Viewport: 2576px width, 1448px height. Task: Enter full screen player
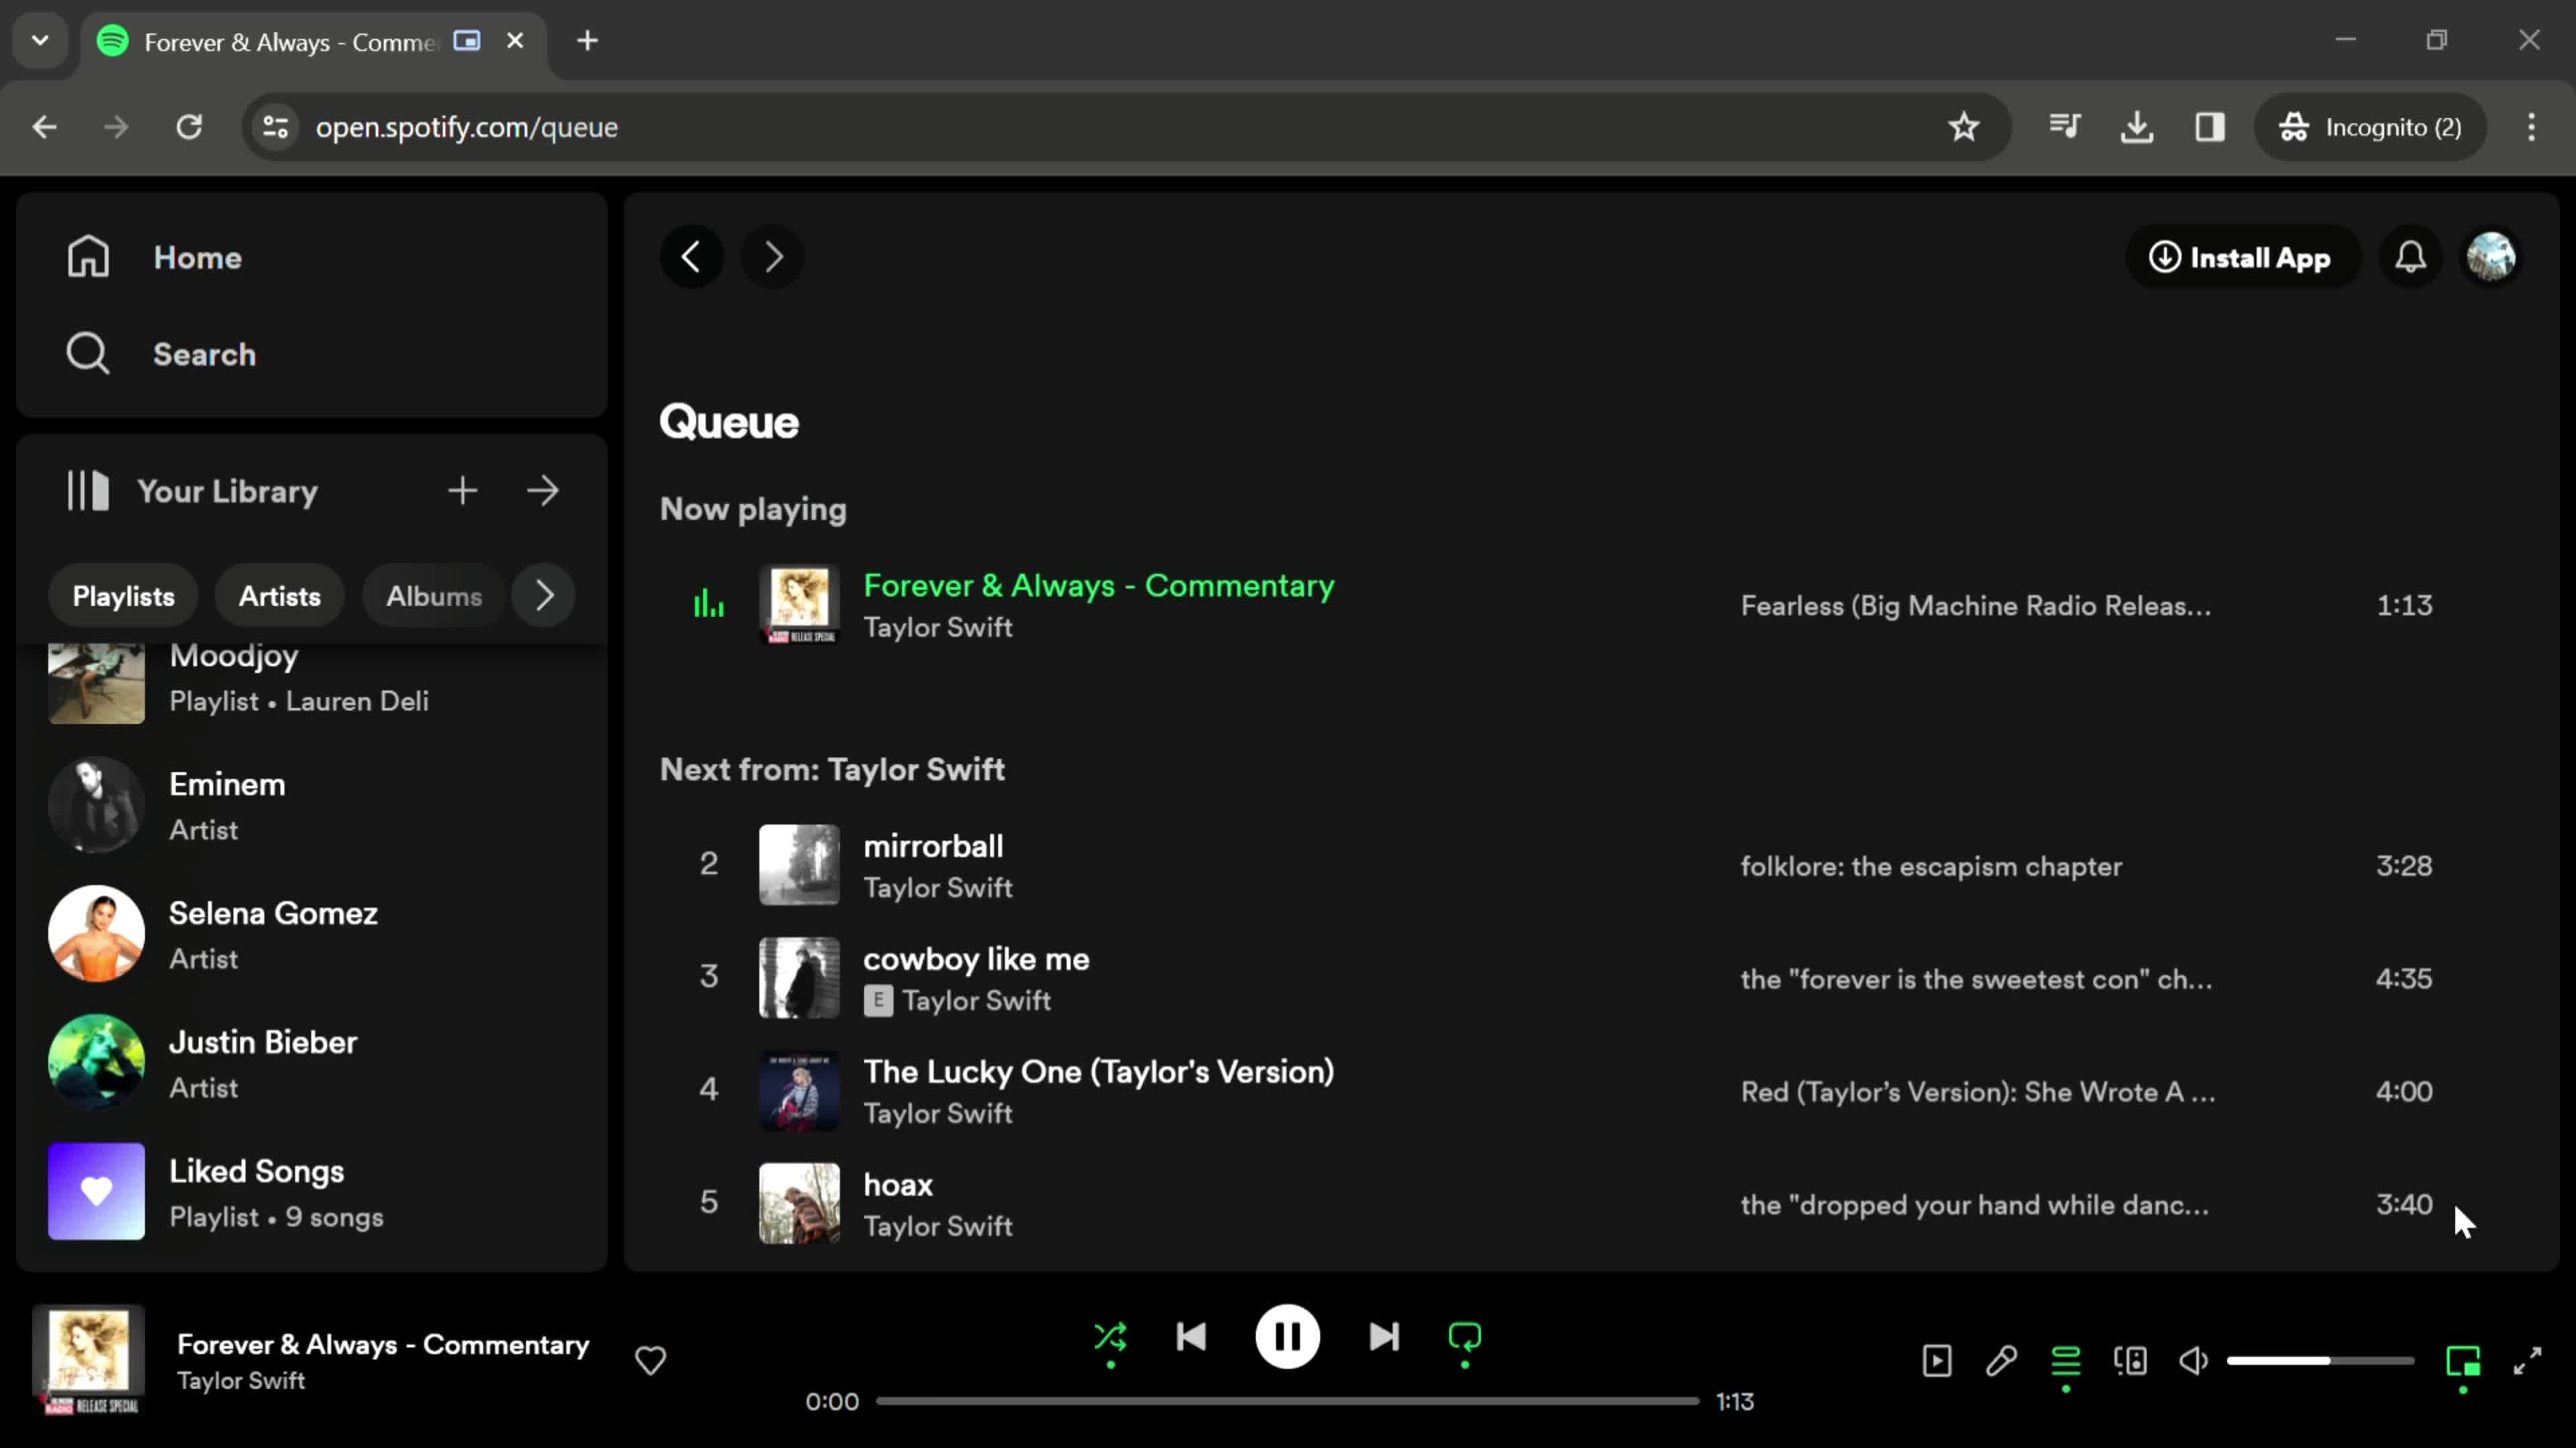click(2527, 1360)
